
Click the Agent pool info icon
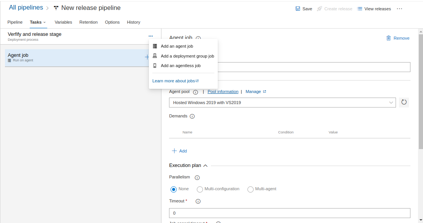[196, 92]
